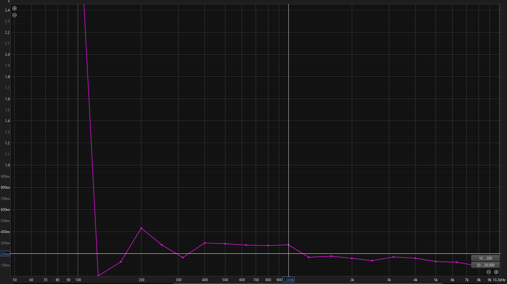This screenshot has height=284, width=507.
Task: Click the '4k' frequency axis label
Action: [416, 280]
